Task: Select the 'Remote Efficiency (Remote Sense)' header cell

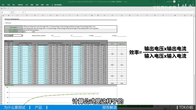Action: 90,43
